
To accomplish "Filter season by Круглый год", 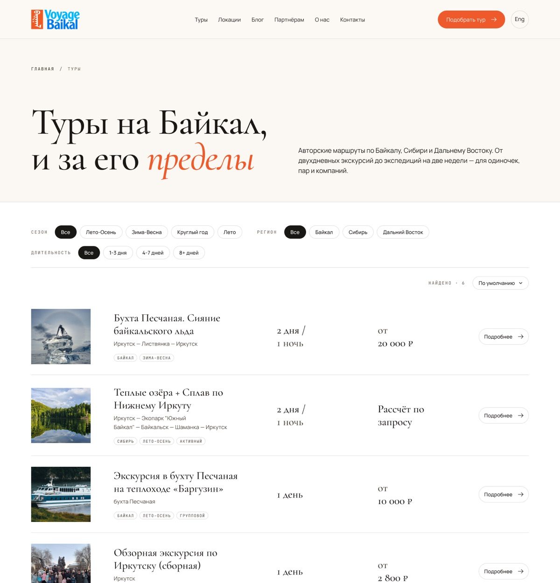I will click(192, 232).
